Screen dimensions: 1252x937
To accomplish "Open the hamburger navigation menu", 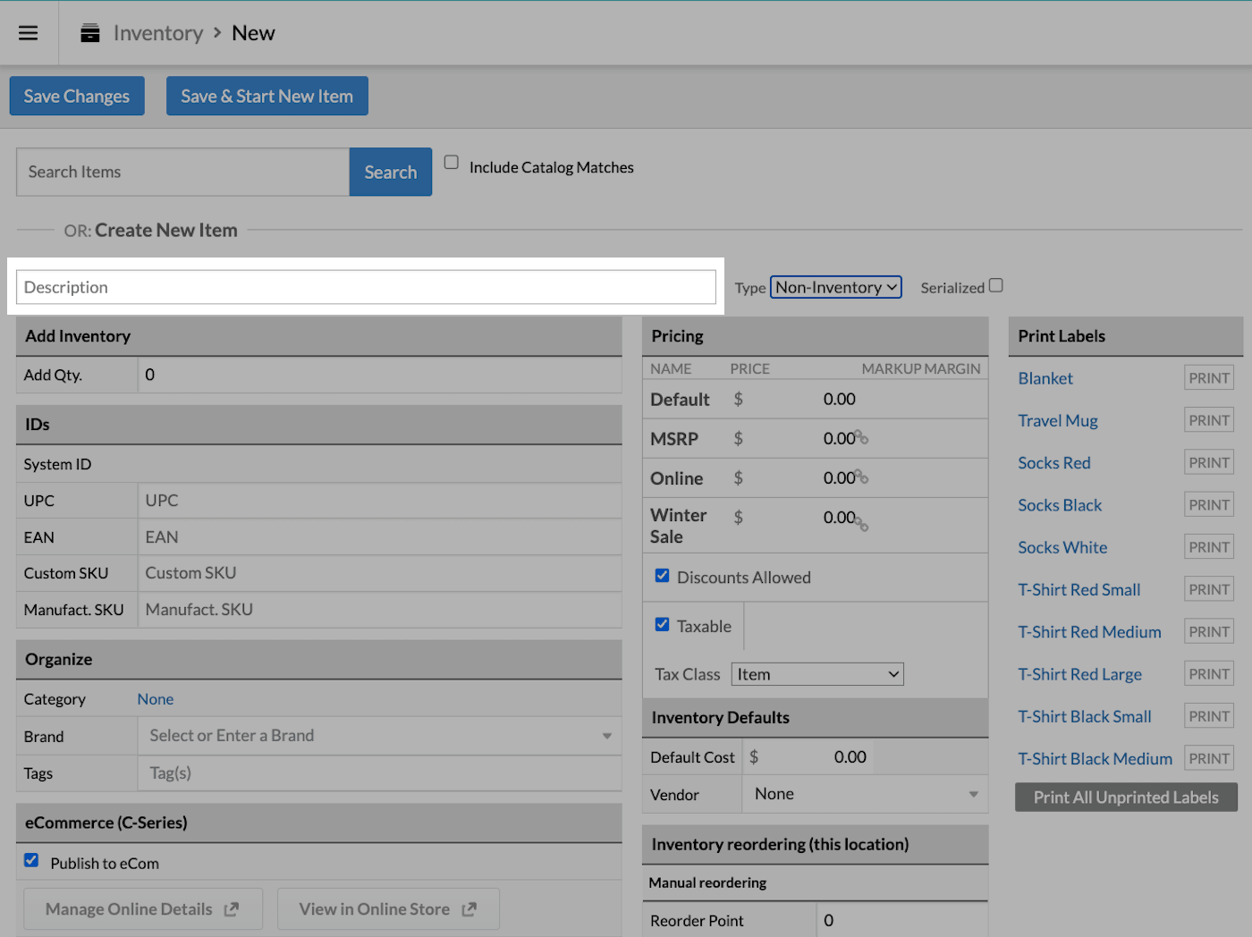I will point(29,33).
